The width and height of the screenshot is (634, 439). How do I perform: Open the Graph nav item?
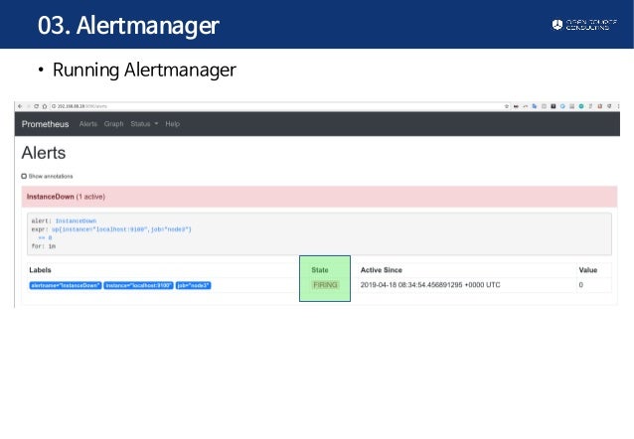coord(113,124)
